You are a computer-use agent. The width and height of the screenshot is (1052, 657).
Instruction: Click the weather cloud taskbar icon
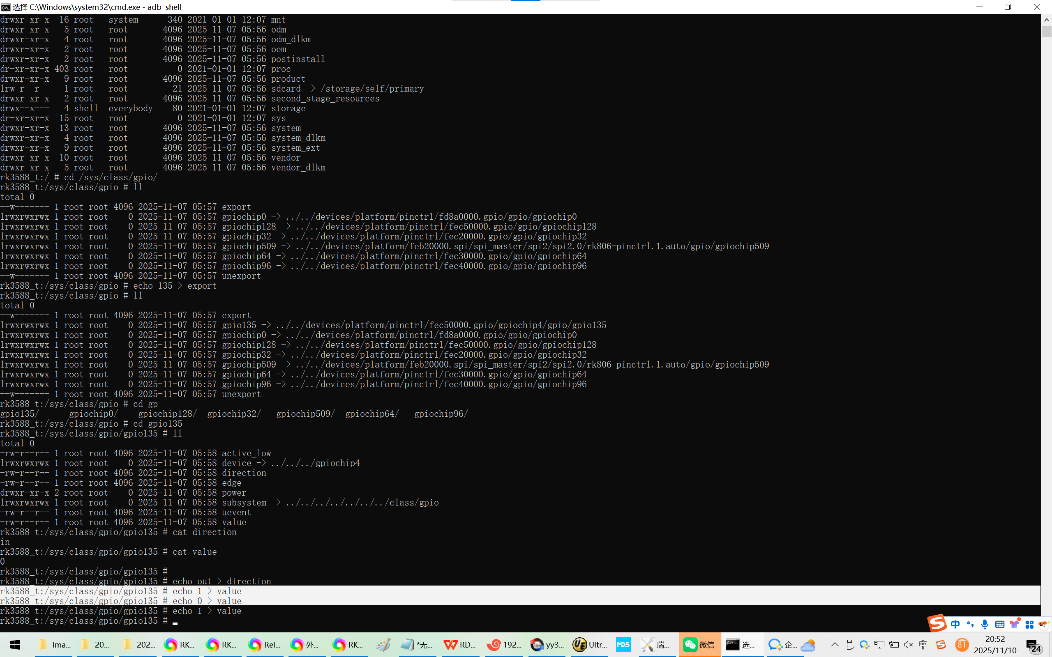pyautogui.click(x=807, y=645)
